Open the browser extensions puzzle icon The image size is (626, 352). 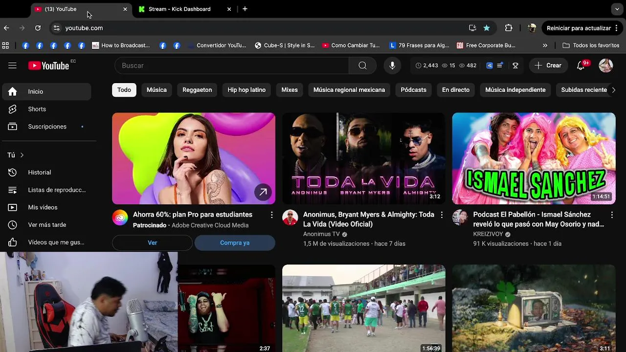pyautogui.click(x=509, y=28)
